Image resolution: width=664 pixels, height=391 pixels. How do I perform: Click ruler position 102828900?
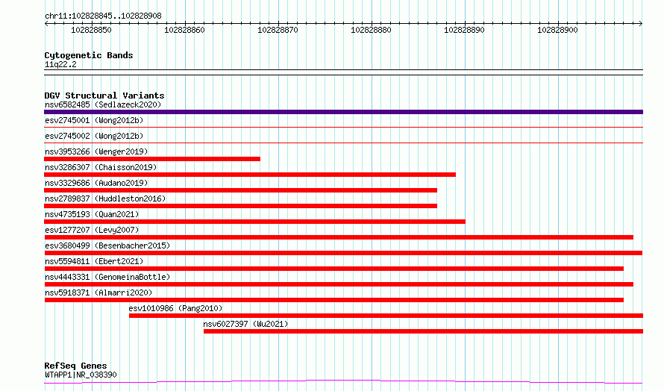point(557,30)
